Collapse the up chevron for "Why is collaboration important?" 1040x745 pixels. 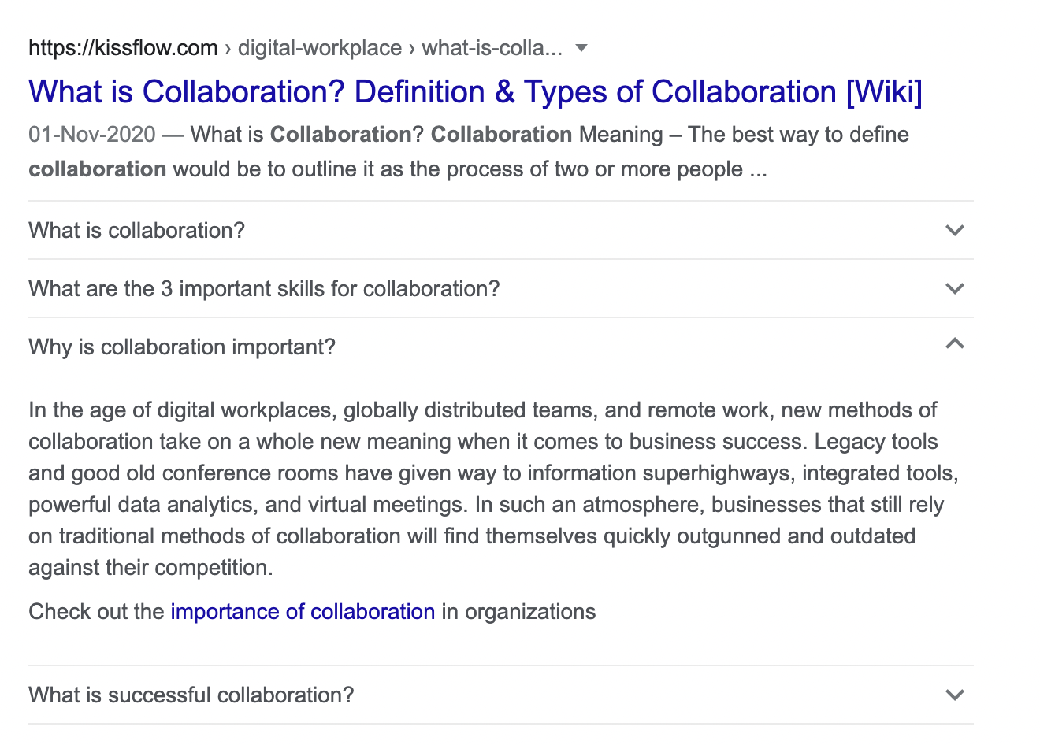pos(954,344)
